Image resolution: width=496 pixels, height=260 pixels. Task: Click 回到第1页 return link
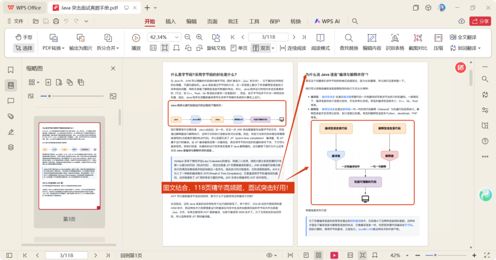coord(131,255)
